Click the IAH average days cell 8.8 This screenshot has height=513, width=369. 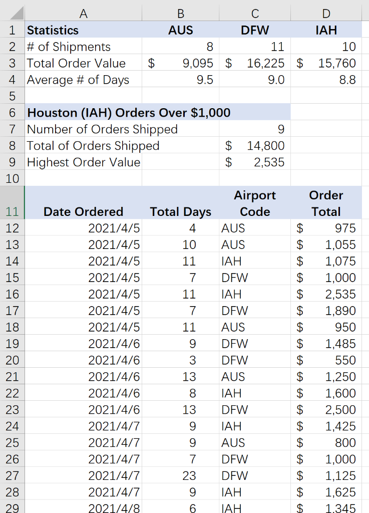[x=326, y=80]
